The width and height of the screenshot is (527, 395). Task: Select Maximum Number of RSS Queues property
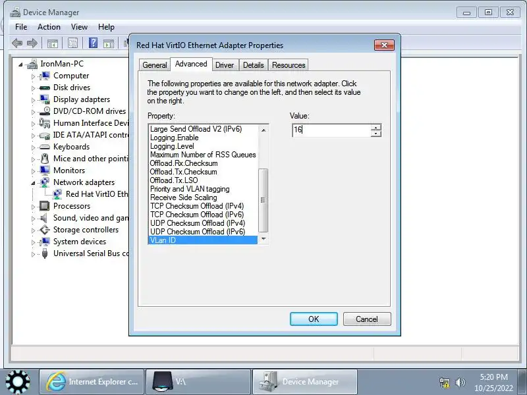tap(203, 155)
